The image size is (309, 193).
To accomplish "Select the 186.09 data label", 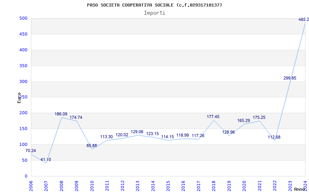I will pos(61,114).
